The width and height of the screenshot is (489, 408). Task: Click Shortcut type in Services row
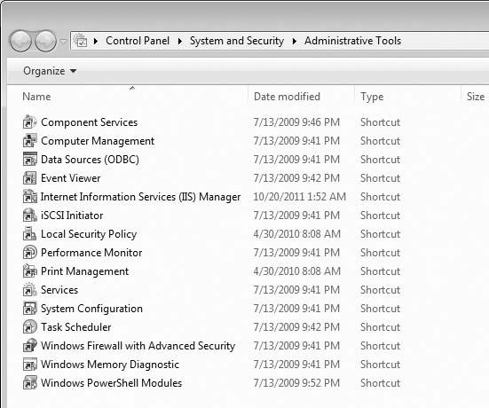point(380,290)
